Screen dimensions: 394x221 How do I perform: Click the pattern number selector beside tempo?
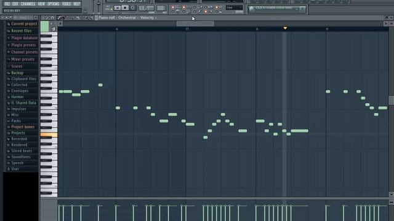click(161, 8)
